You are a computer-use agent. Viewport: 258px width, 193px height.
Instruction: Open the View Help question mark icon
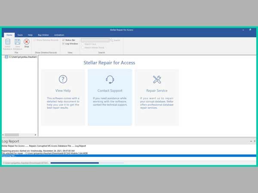tap(63, 79)
